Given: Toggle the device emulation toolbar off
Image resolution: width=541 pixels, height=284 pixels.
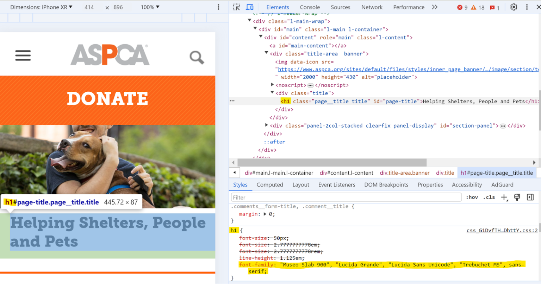Looking at the screenshot, I should tap(250, 7).
